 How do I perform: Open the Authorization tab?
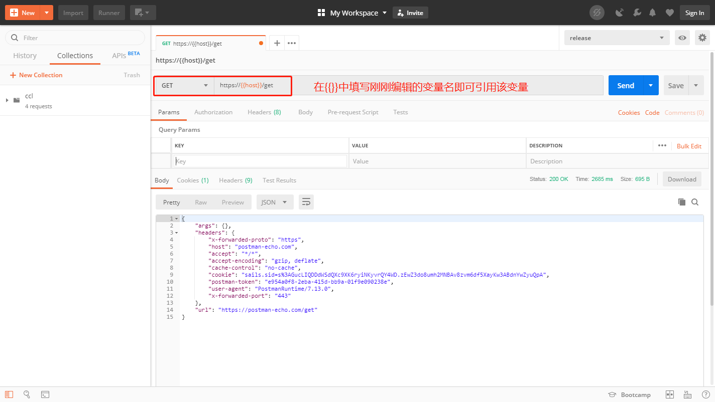click(213, 112)
